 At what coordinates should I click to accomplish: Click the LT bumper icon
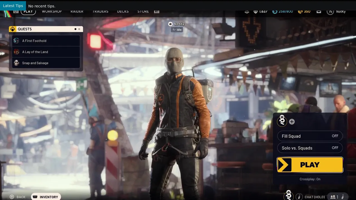click(16, 11)
